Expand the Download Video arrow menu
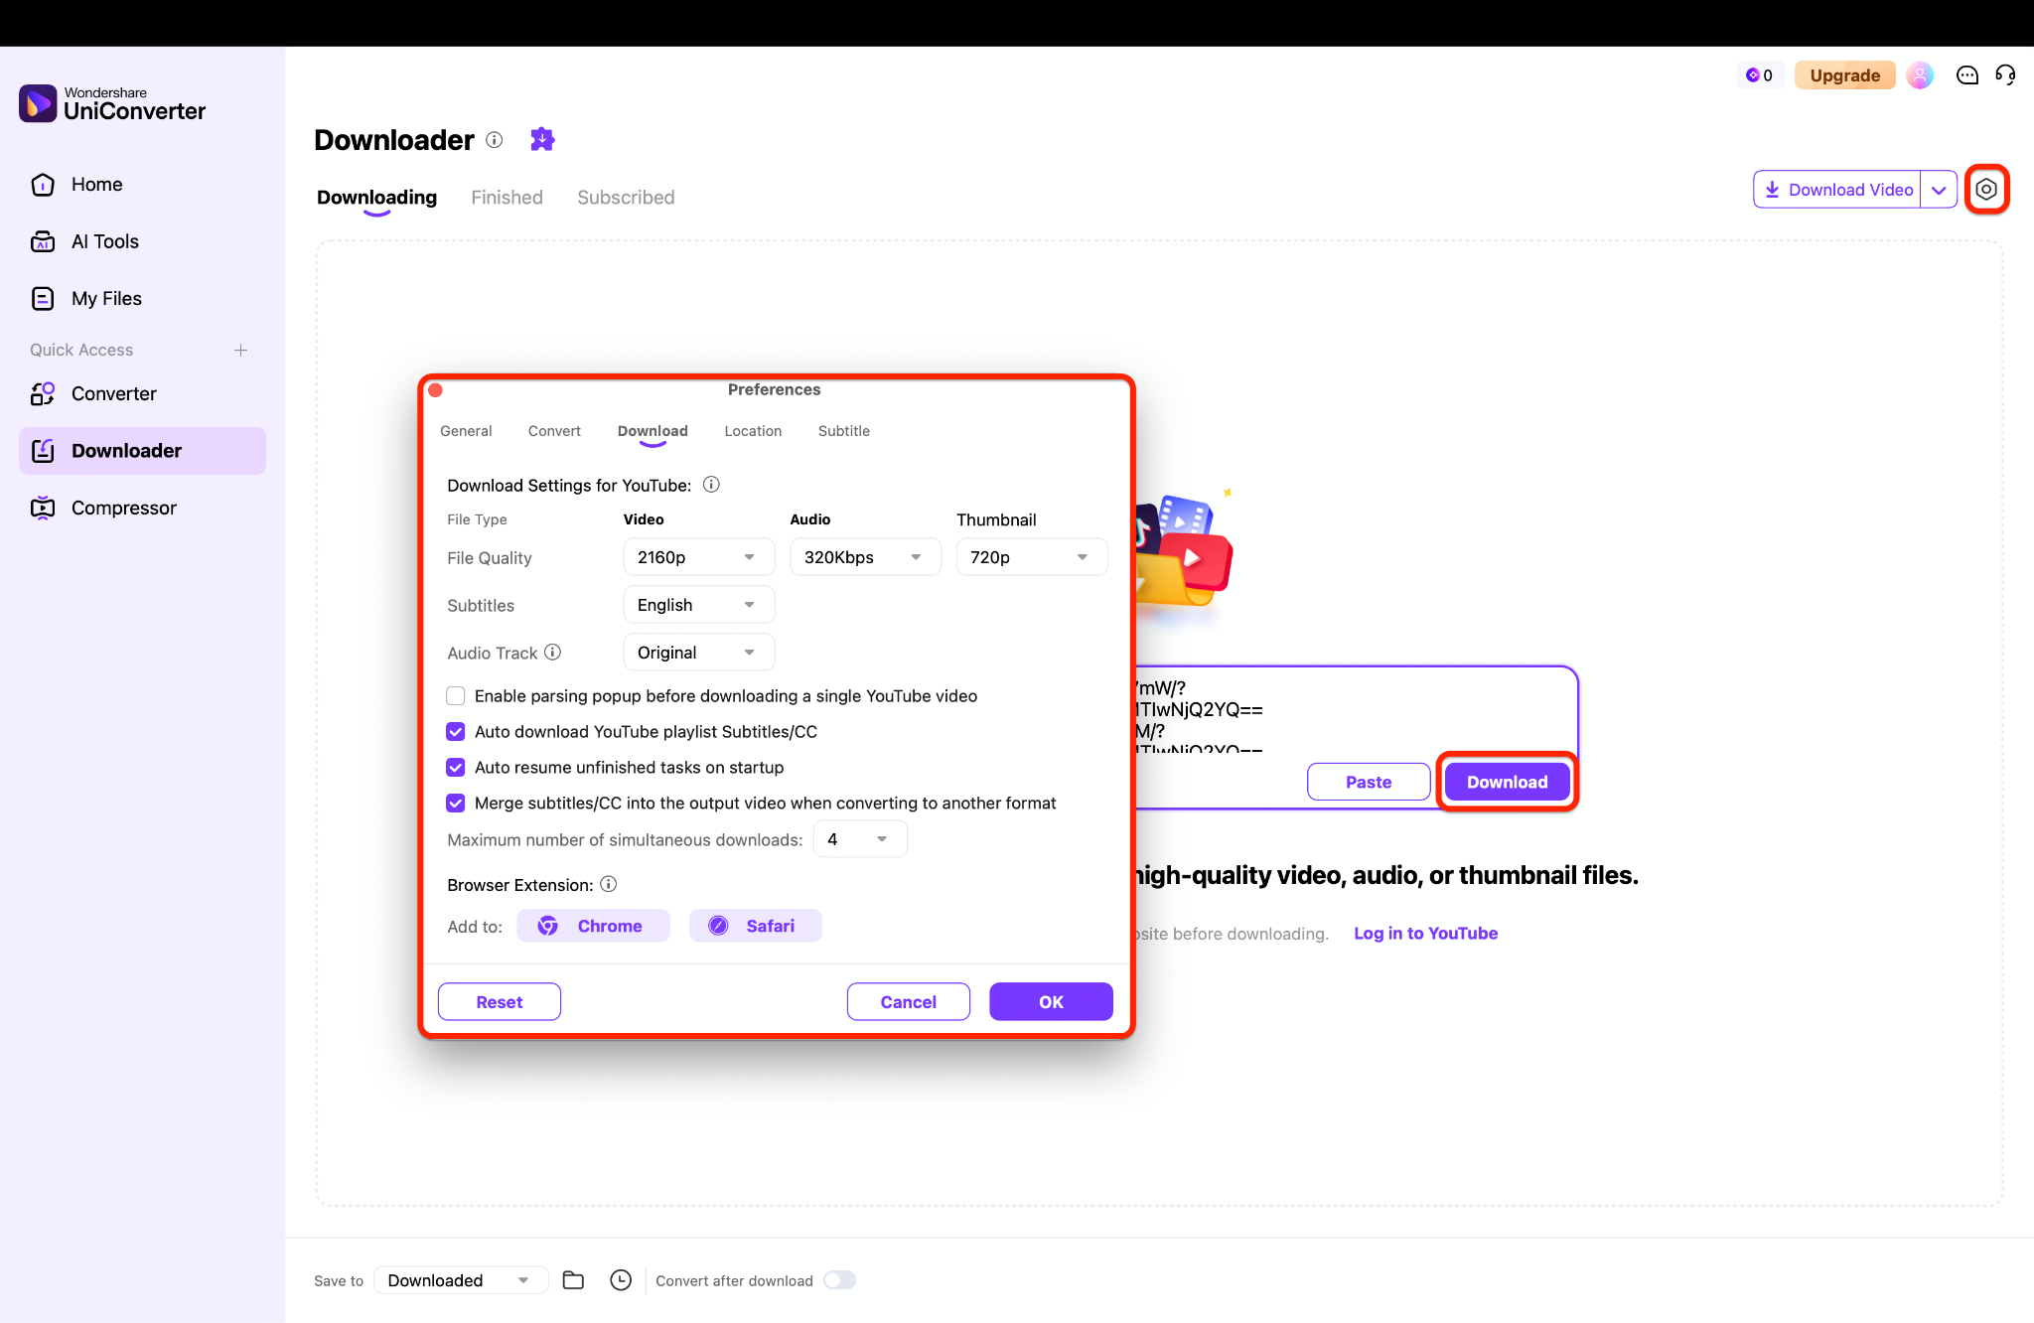 pos(1939,190)
